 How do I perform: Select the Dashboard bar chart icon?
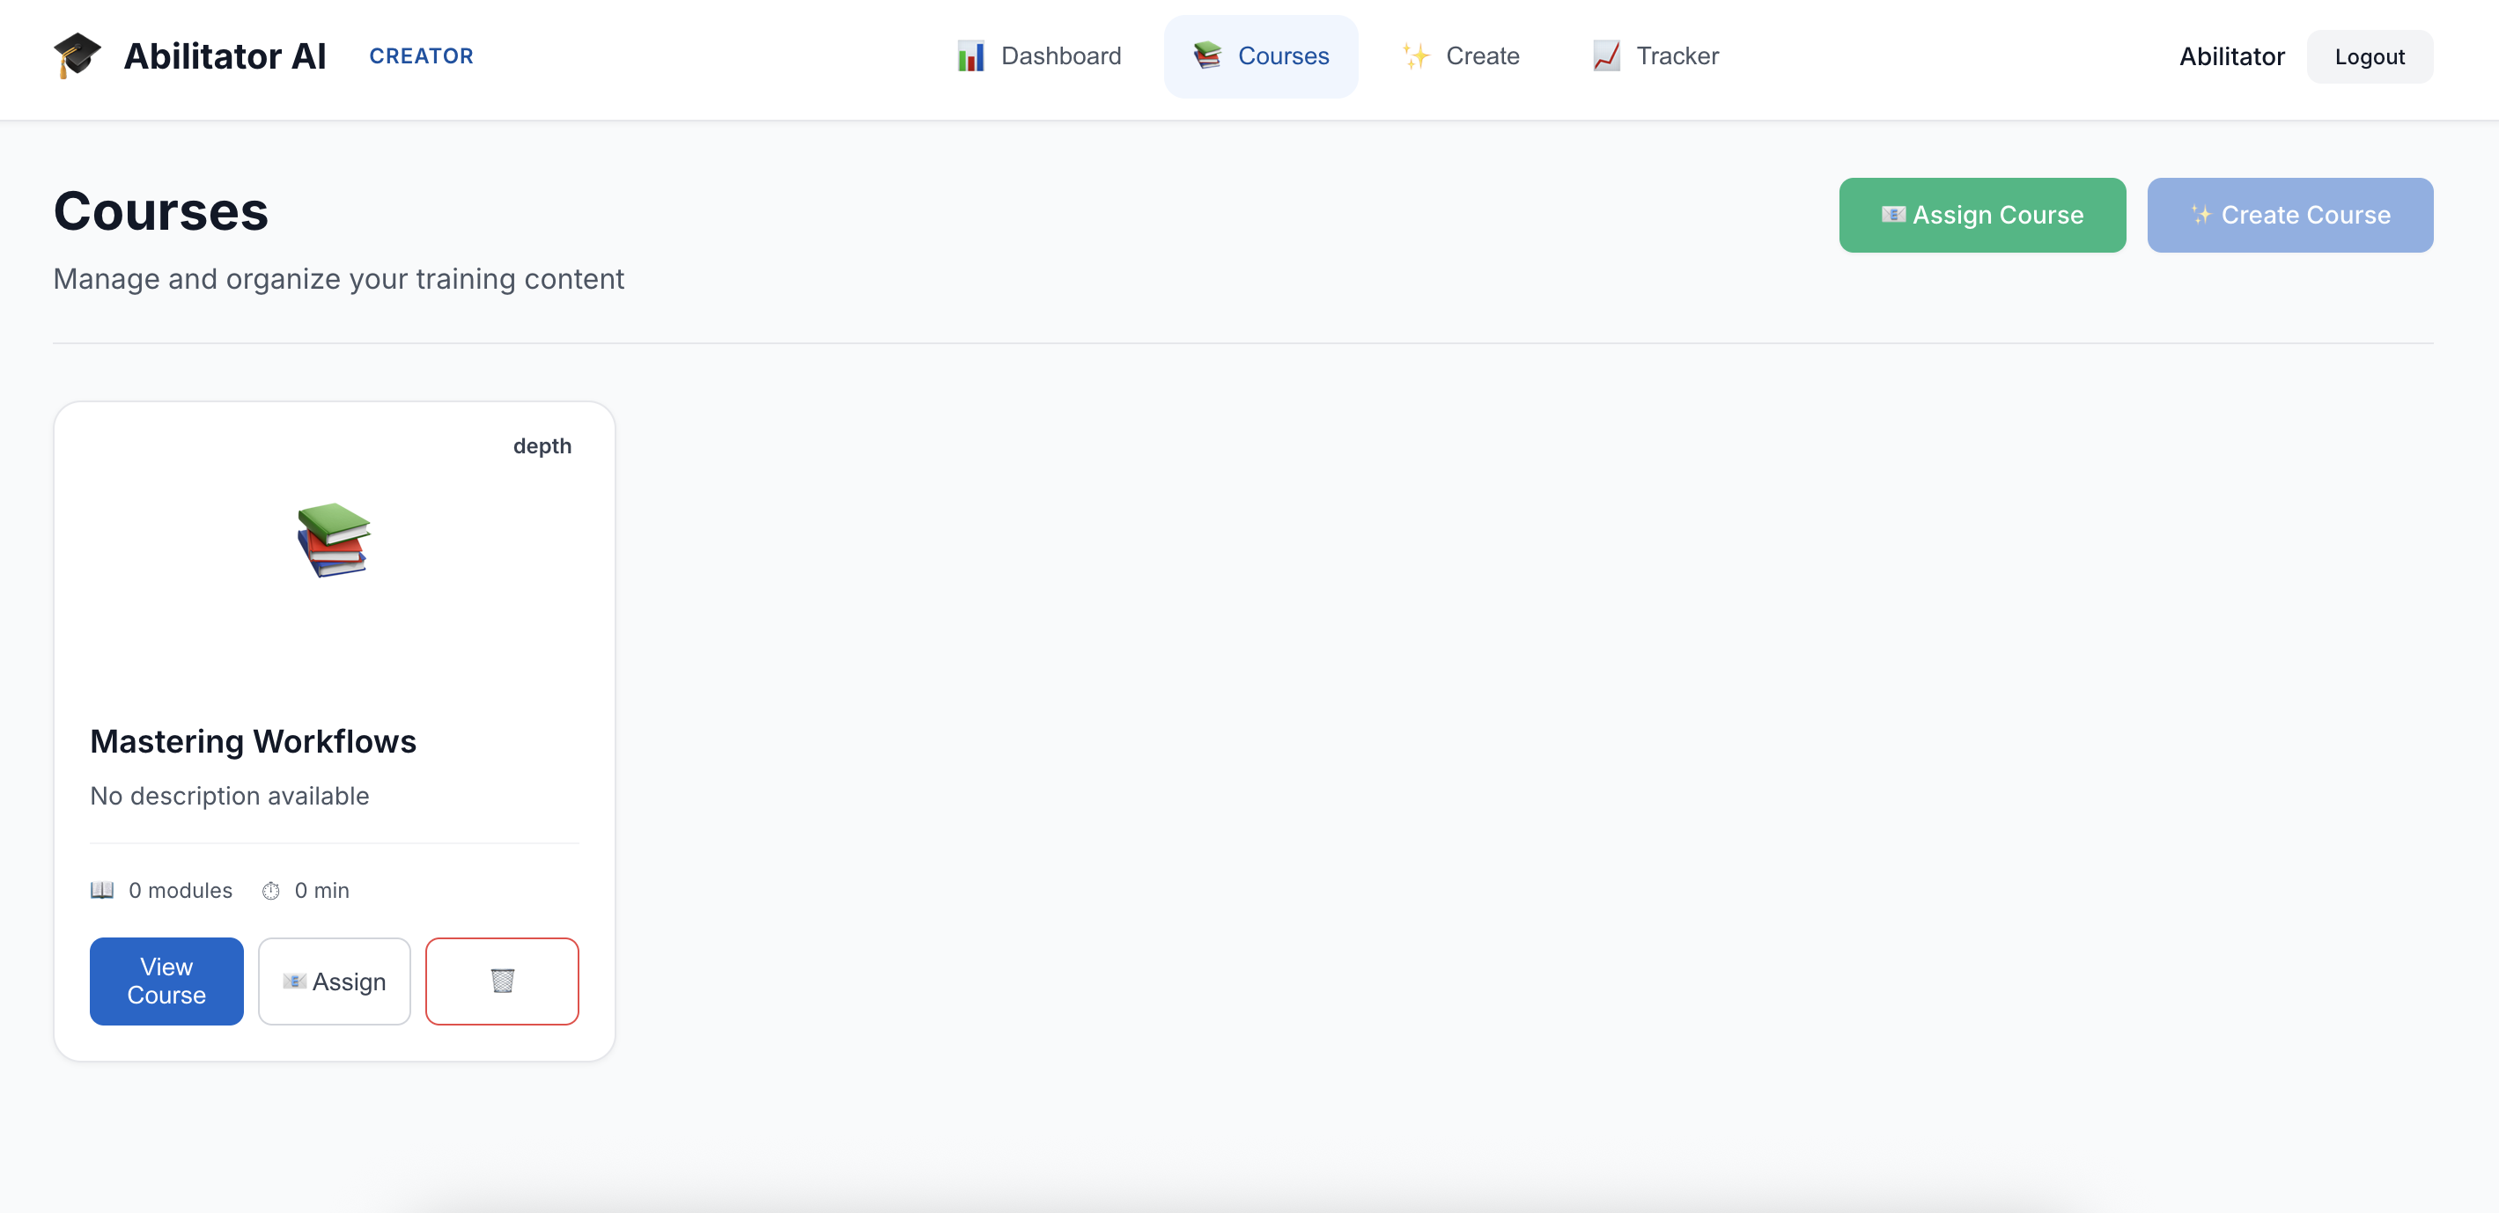(x=969, y=55)
